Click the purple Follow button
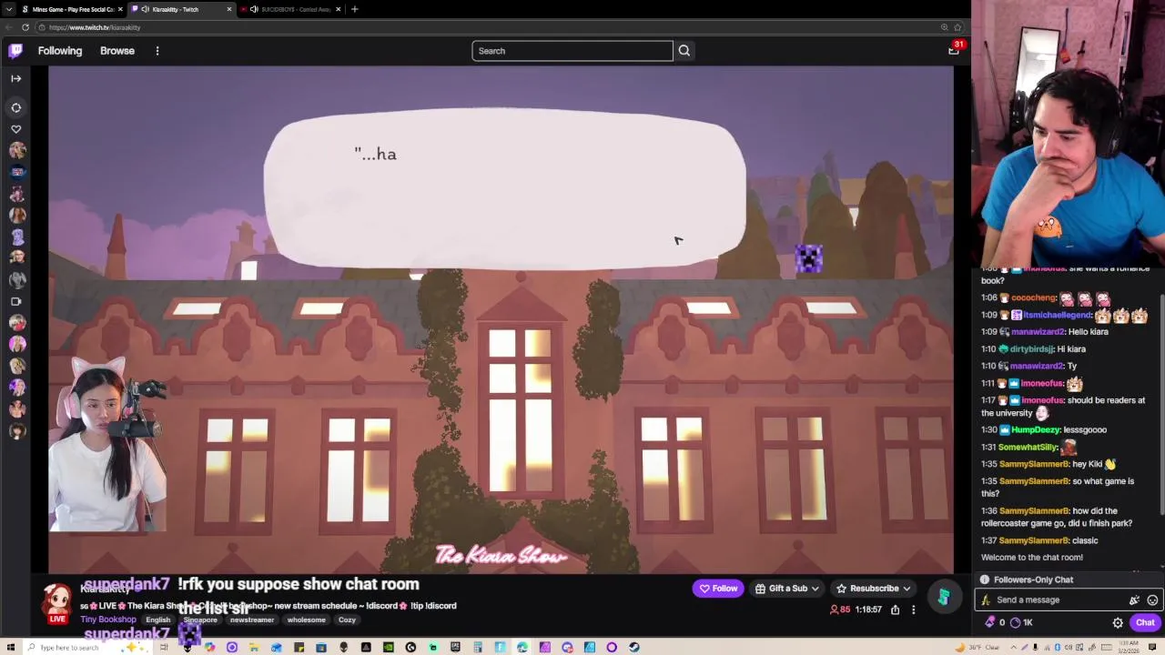Image resolution: width=1165 pixels, height=655 pixels. click(718, 589)
